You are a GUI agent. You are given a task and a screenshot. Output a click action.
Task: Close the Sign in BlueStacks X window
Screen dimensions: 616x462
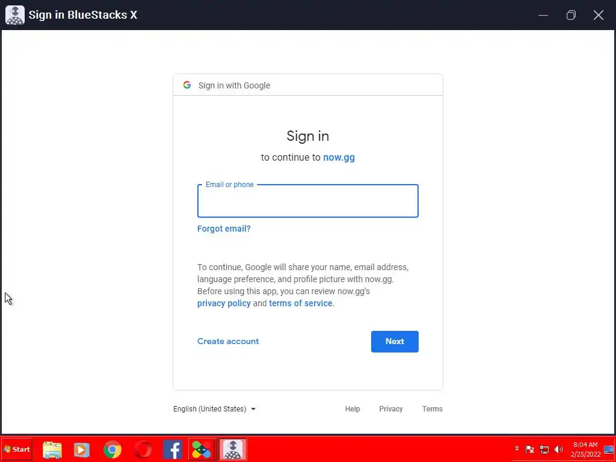599,15
